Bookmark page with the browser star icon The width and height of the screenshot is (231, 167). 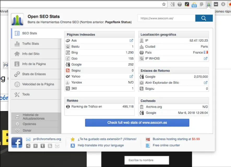pyautogui.click(x=164, y=4)
